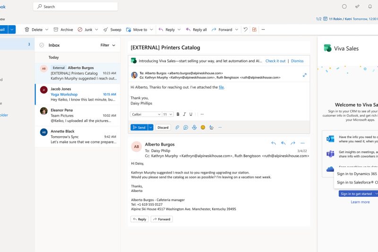The height and width of the screenshot is (252, 378).
Task: Toggle bold formatting in reply
Action: click(x=178, y=114)
